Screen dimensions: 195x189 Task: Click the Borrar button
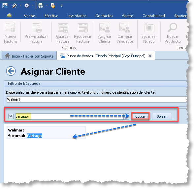click(162, 116)
